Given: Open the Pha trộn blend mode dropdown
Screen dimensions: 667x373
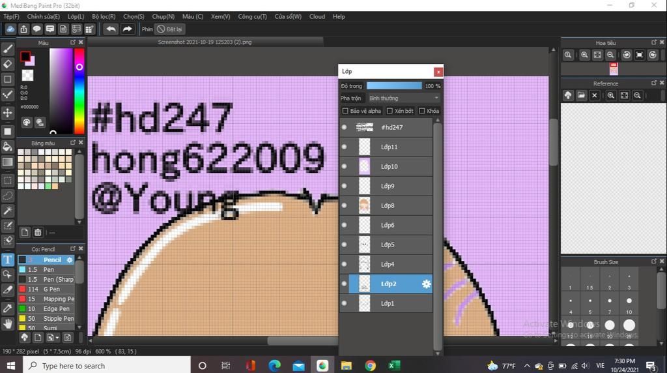Looking at the screenshot, I should coord(403,98).
